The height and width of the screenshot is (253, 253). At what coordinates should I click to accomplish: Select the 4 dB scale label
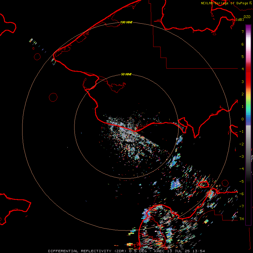pos(243,69)
